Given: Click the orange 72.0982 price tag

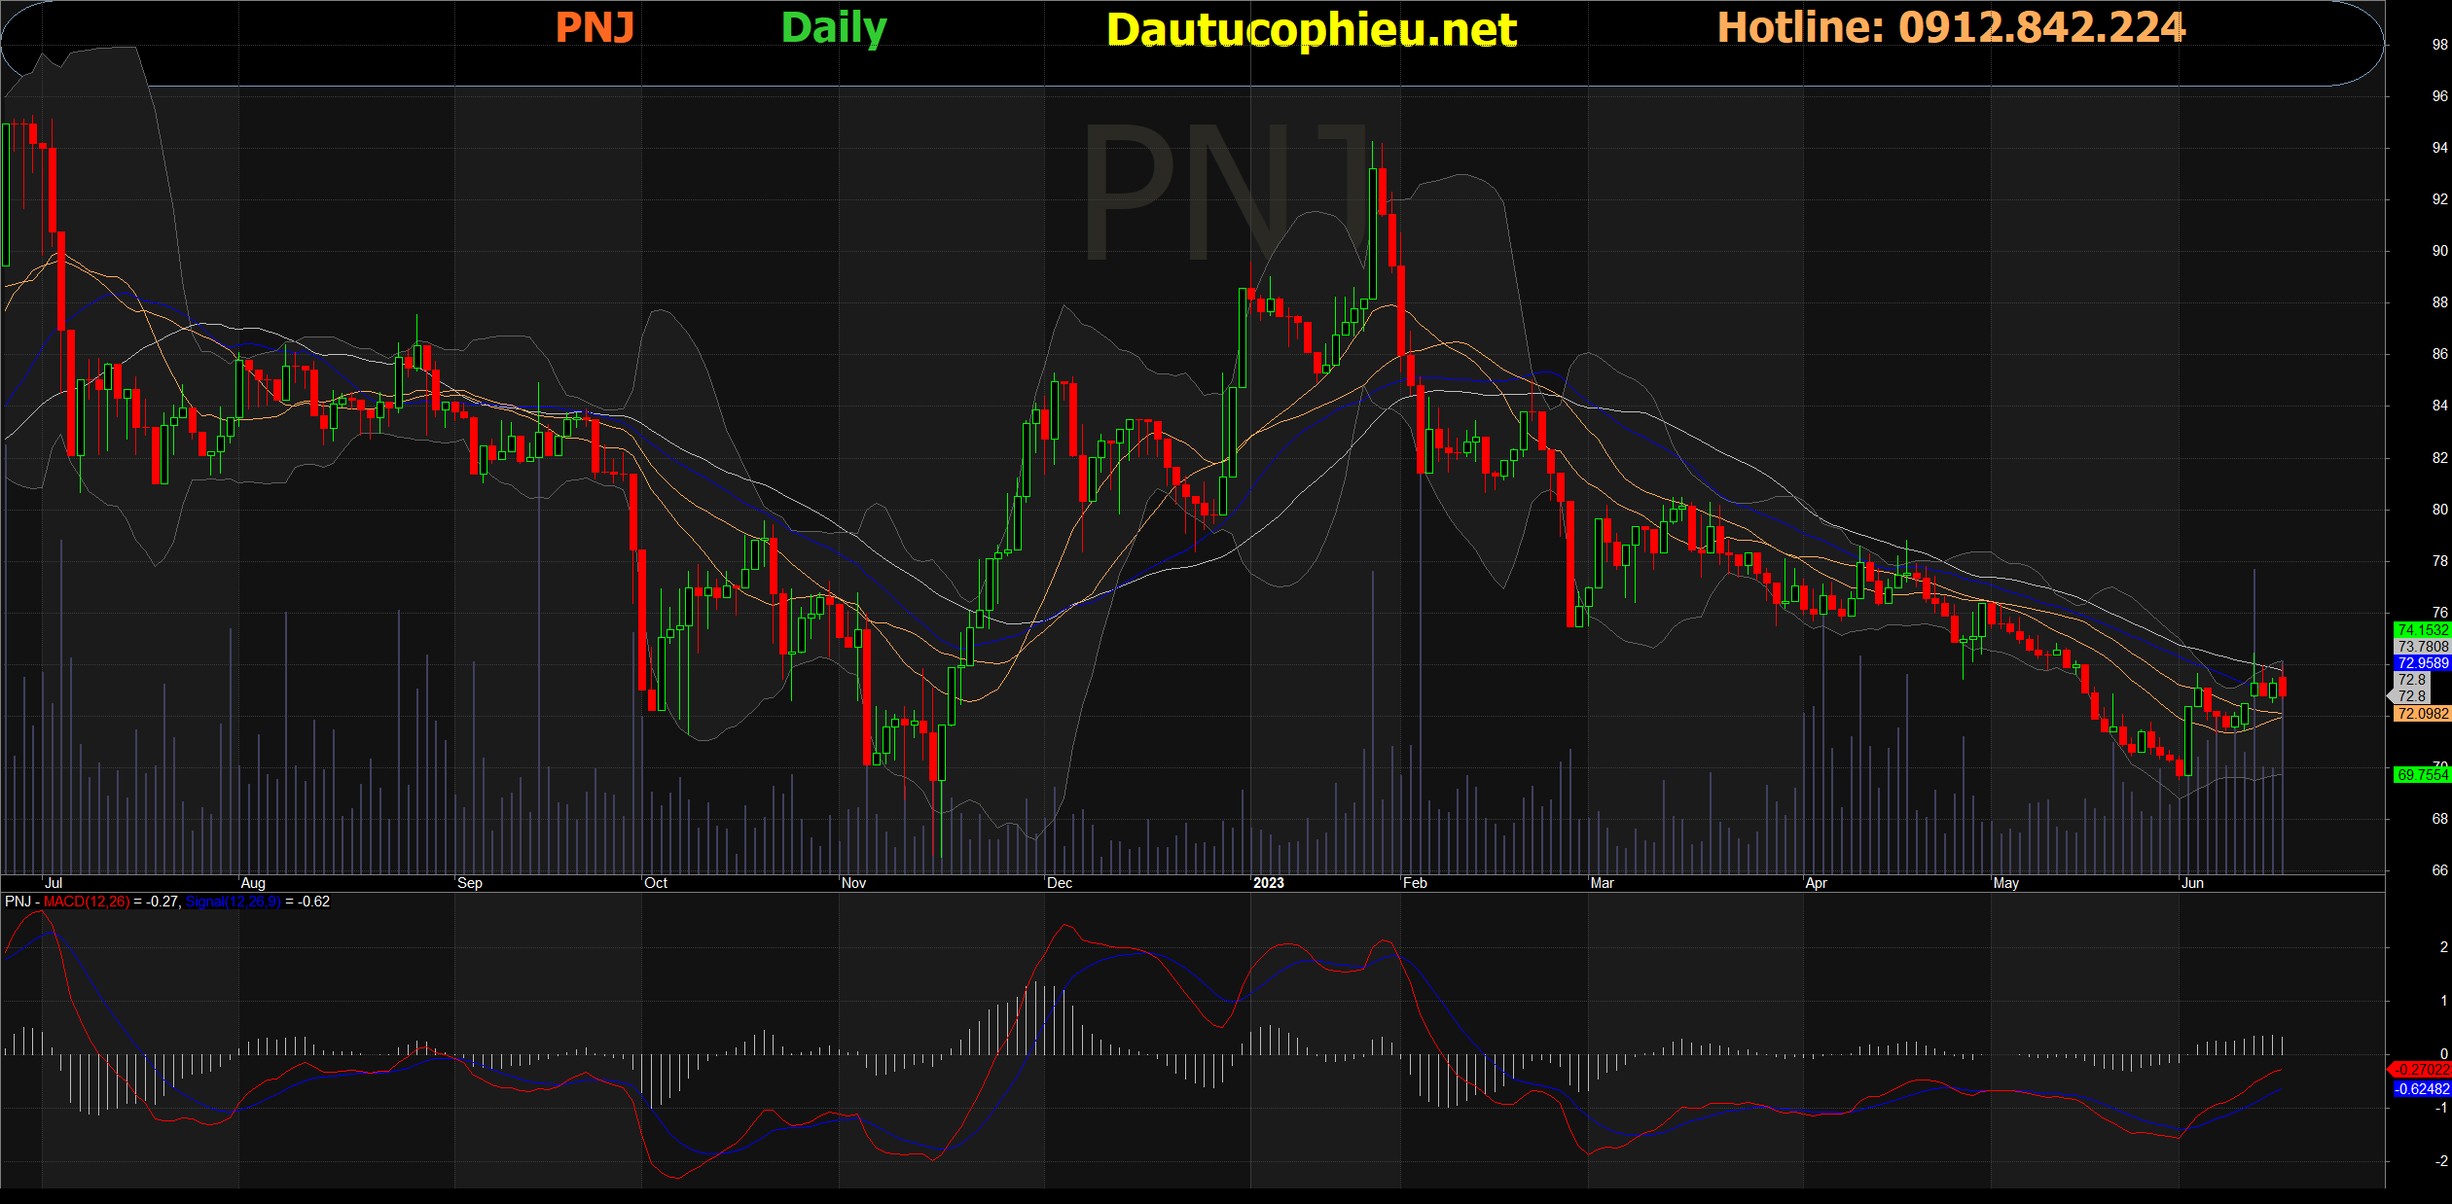Looking at the screenshot, I should (2422, 714).
